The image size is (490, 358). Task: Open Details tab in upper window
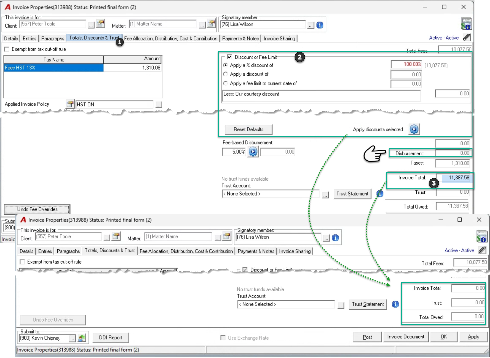(11, 38)
